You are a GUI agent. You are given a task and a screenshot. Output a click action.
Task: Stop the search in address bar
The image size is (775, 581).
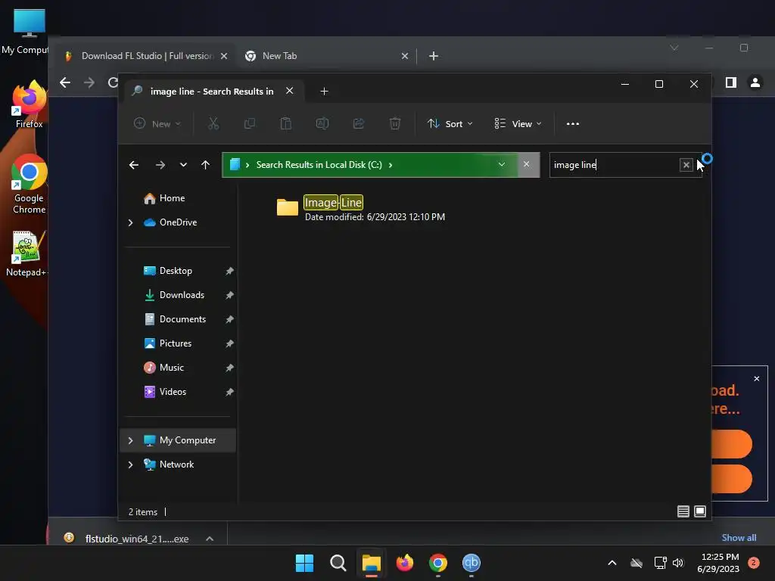coord(527,164)
